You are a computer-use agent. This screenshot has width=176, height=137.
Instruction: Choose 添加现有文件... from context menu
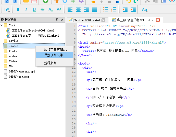[54, 55]
